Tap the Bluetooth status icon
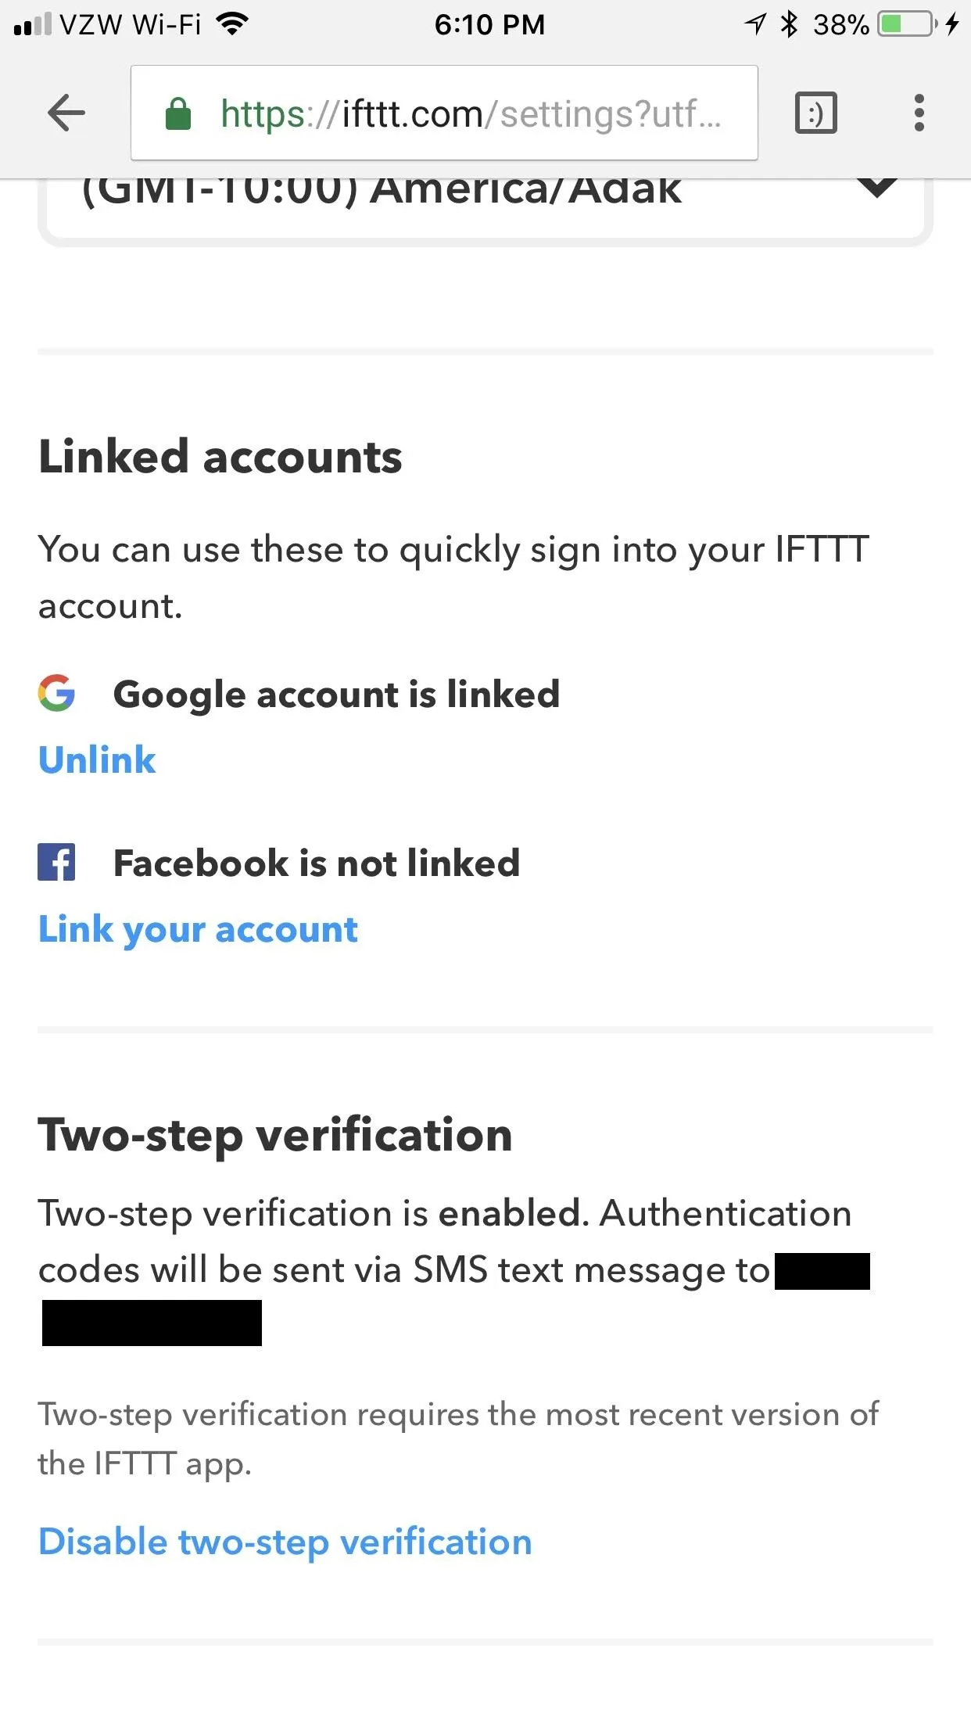The height and width of the screenshot is (1727, 971). click(790, 24)
